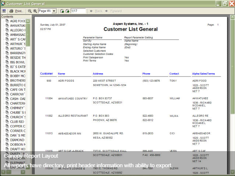235x176 pixels.
Task: Select BOBBY MC entry in contents
Action: click(x=18, y=76)
